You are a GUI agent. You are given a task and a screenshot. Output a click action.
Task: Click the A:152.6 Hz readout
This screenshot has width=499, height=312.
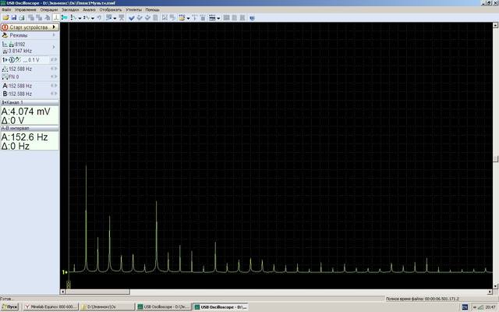(24, 137)
